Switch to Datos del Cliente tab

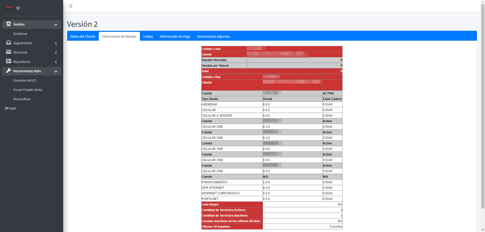[83, 36]
